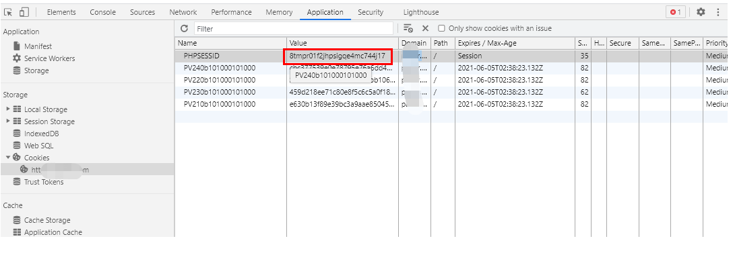Activate the inspect element picker icon
This screenshot has height=253, width=733.
[8, 12]
